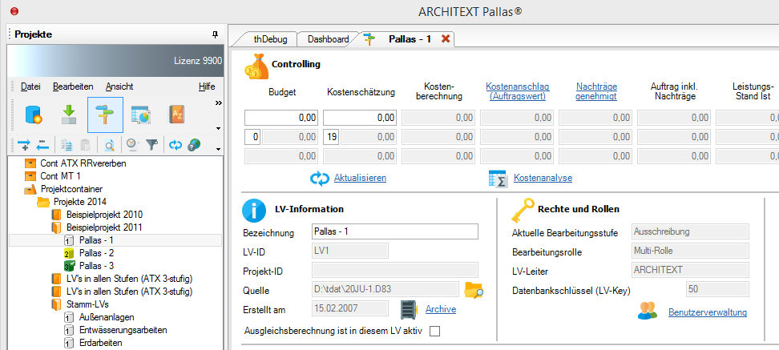The width and height of the screenshot is (779, 350).
Task: Open the Datei menu
Action: (x=30, y=86)
